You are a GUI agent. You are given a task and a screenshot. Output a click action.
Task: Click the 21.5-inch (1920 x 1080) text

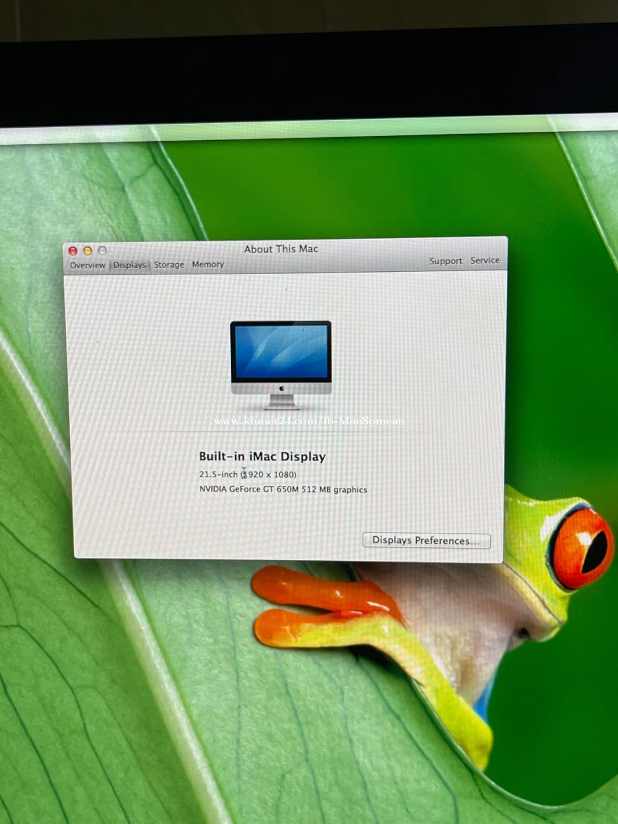click(x=248, y=474)
